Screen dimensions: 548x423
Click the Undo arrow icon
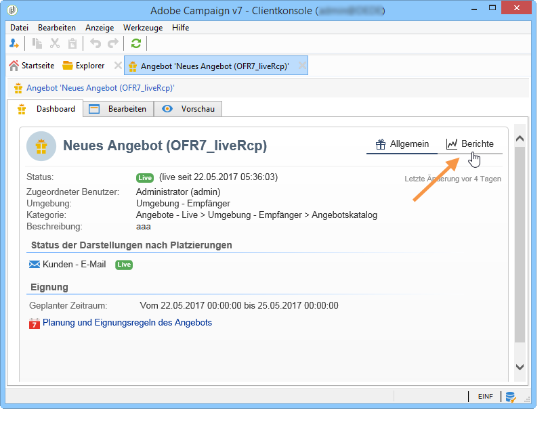[x=96, y=43]
